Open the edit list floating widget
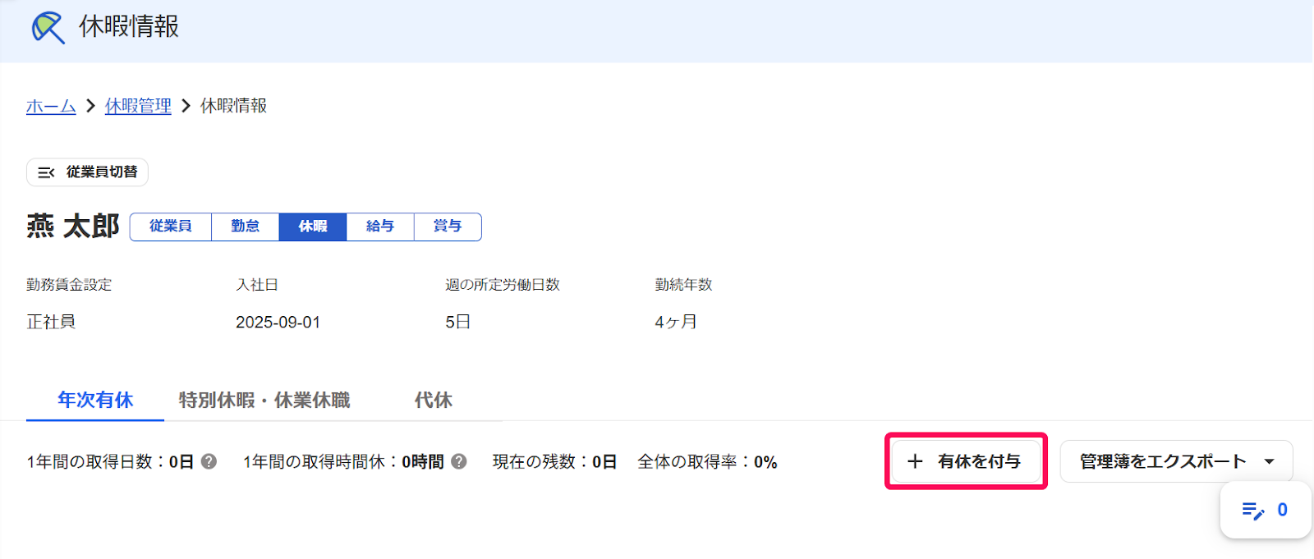Viewport: 1314px width, 559px height. (x=1266, y=510)
